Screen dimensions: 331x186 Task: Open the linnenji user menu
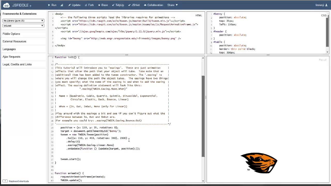(321, 5)
